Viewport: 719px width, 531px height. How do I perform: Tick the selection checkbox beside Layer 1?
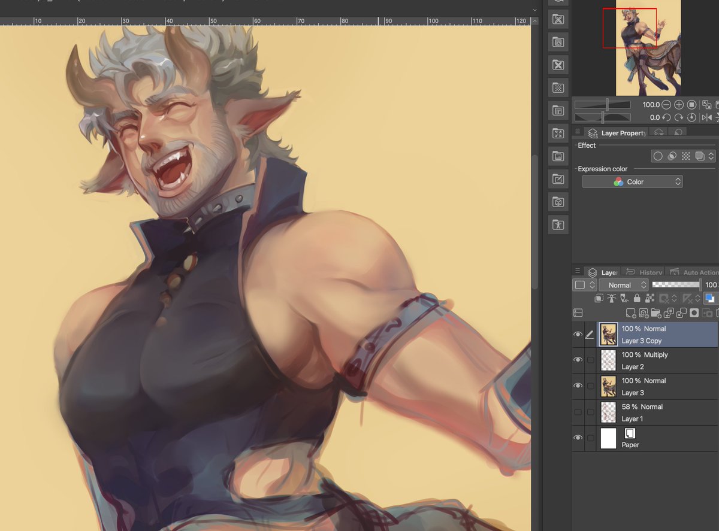tap(590, 412)
